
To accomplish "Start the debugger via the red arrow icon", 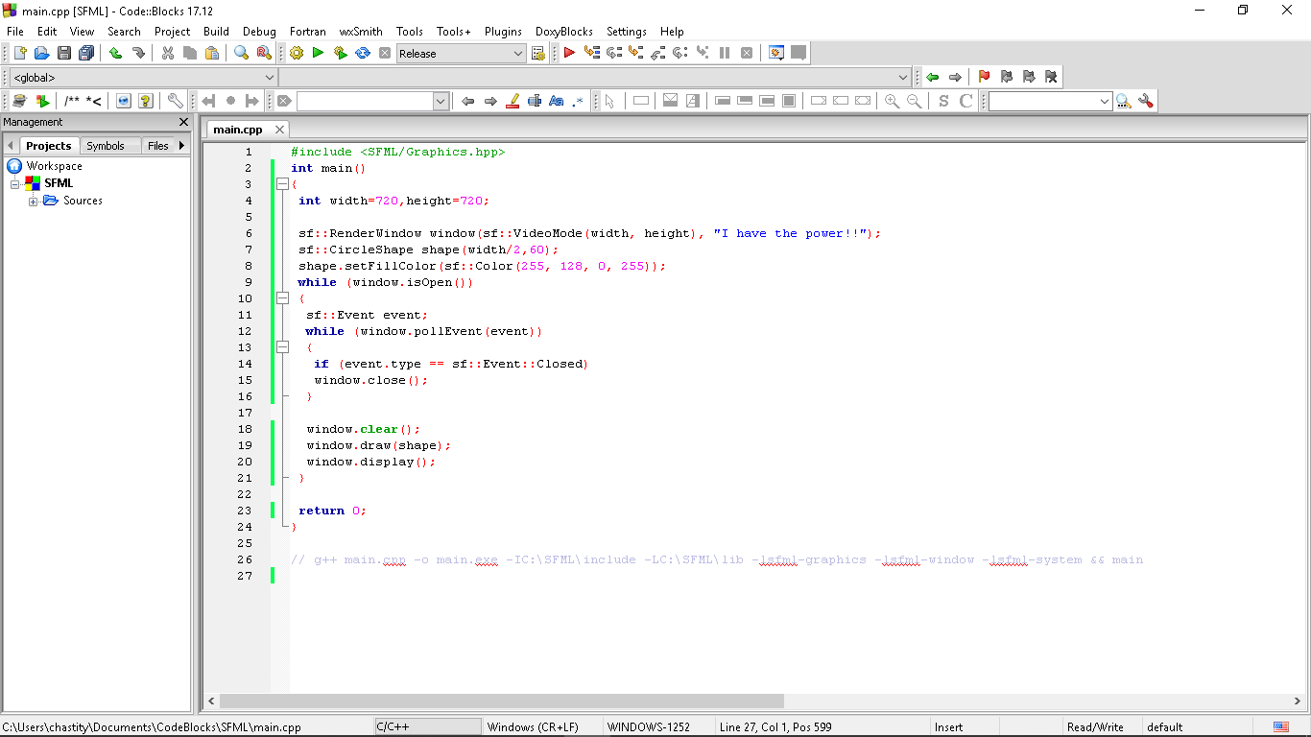I will coord(569,53).
